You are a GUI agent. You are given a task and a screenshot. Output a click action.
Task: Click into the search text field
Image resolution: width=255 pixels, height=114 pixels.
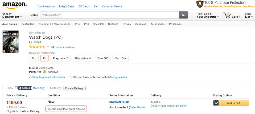[x=120, y=15]
